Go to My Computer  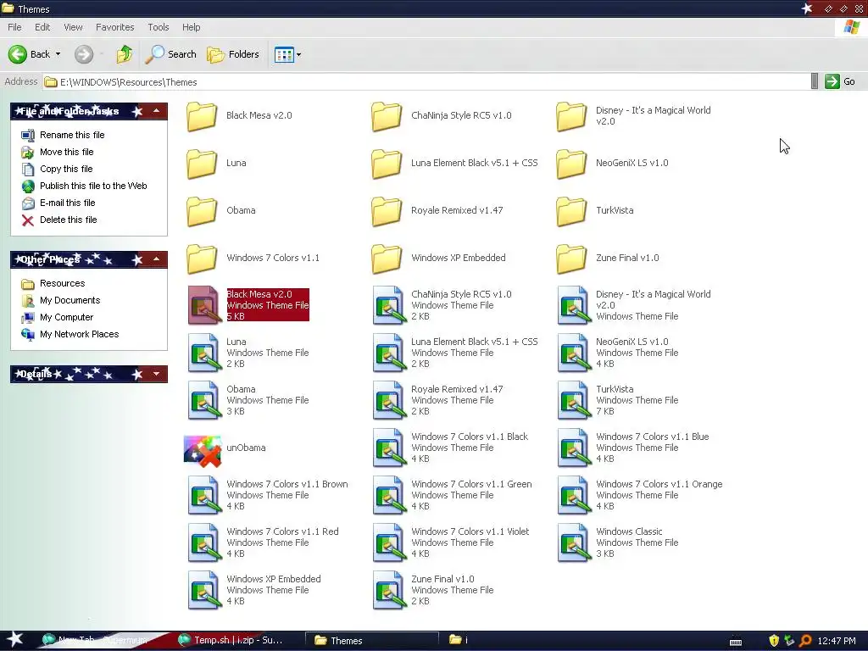[x=66, y=318]
